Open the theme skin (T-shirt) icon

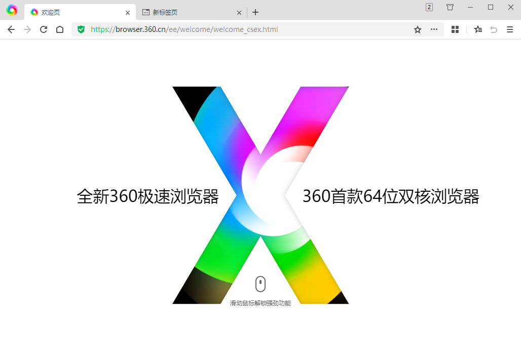click(x=450, y=8)
